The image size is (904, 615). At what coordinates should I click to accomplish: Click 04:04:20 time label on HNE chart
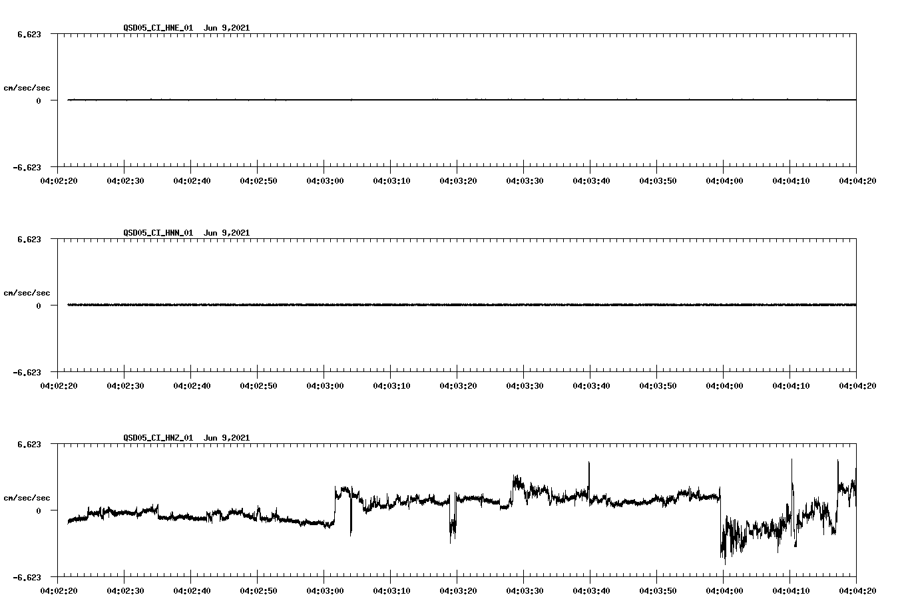tap(857, 180)
